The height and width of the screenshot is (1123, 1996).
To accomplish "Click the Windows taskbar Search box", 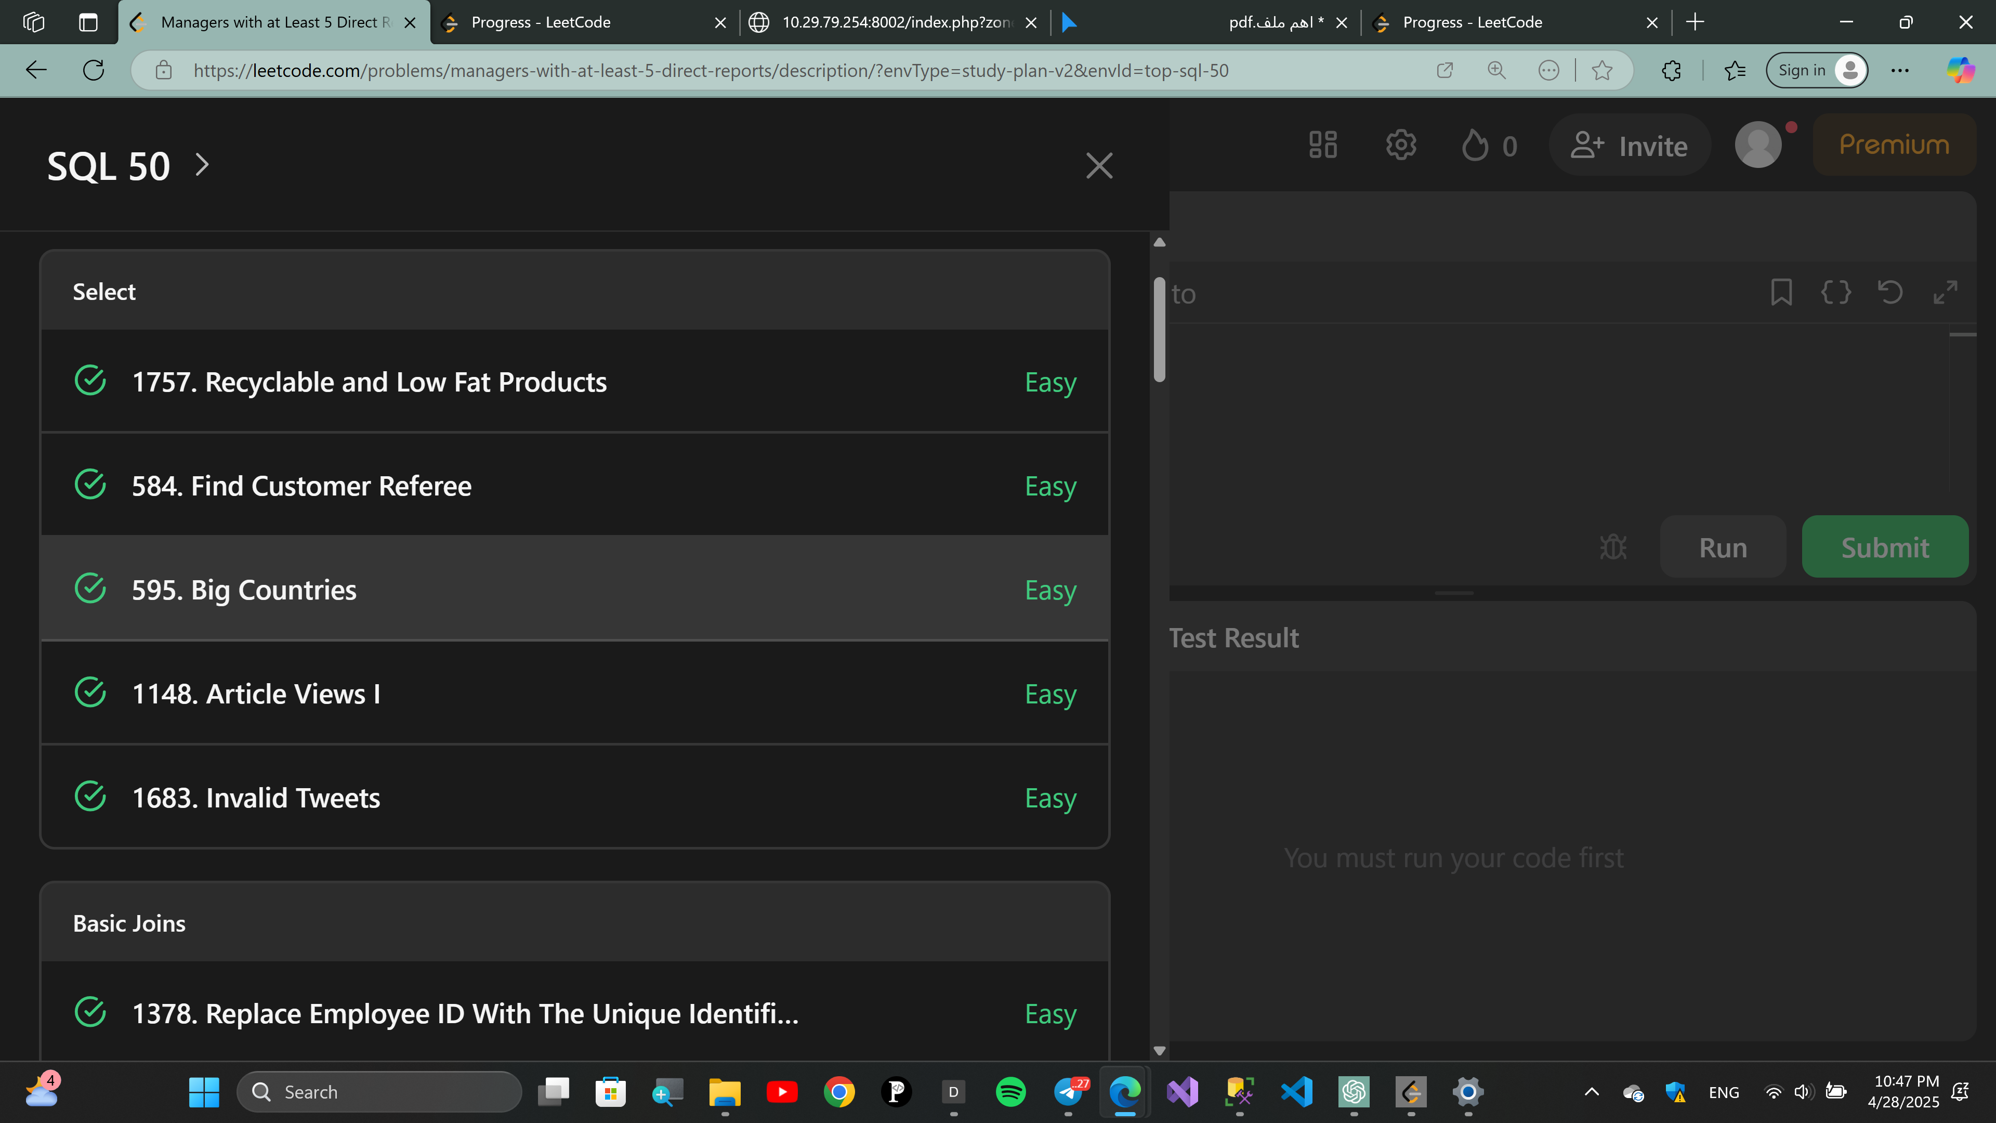I will click(x=379, y=1091).
